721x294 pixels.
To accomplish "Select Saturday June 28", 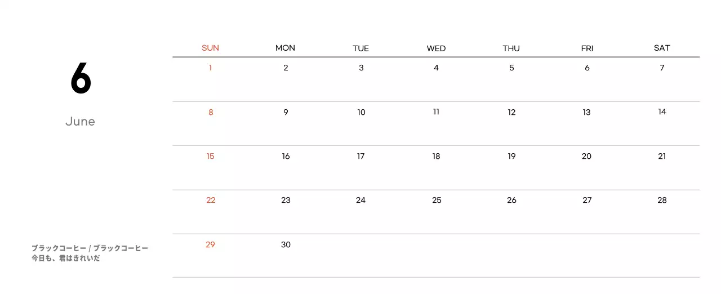I will click(662, 201).
